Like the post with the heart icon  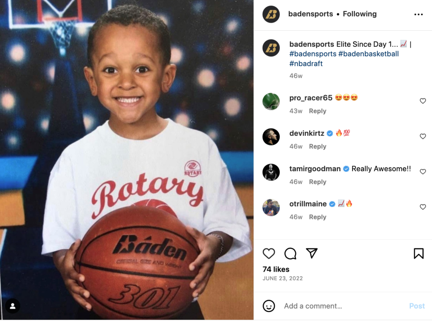click(x=269, y=253)
